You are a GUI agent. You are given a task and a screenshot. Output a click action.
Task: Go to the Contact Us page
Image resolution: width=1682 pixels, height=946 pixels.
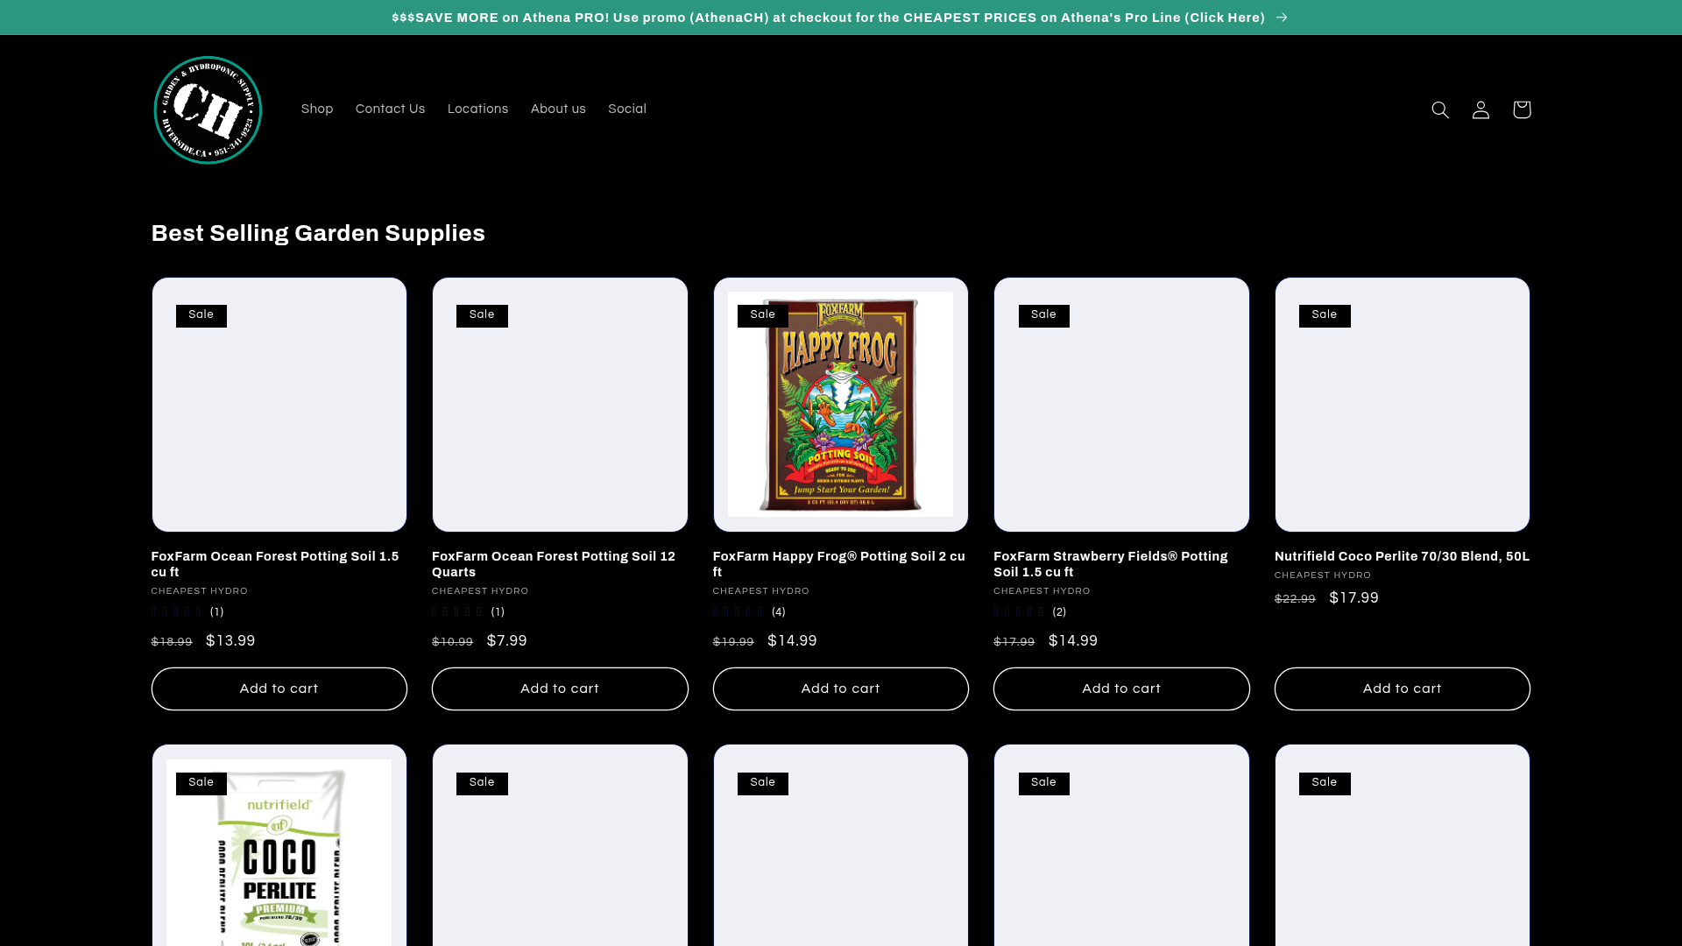click(390, 109)
